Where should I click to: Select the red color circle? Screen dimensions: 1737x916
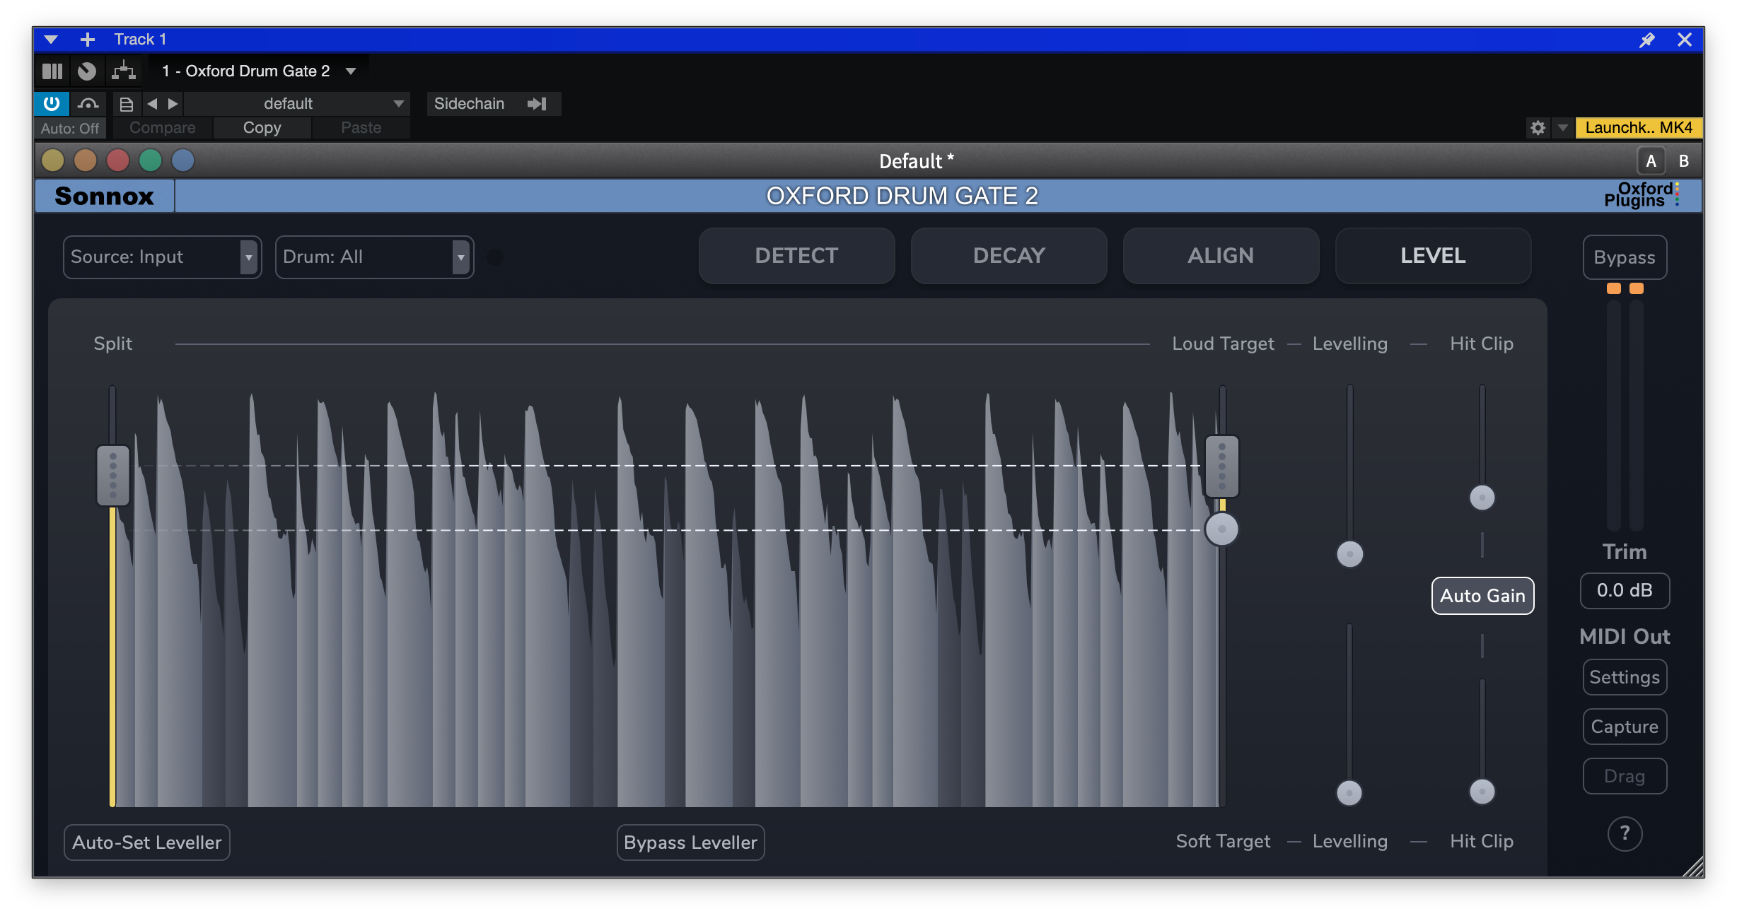(118, 160)
